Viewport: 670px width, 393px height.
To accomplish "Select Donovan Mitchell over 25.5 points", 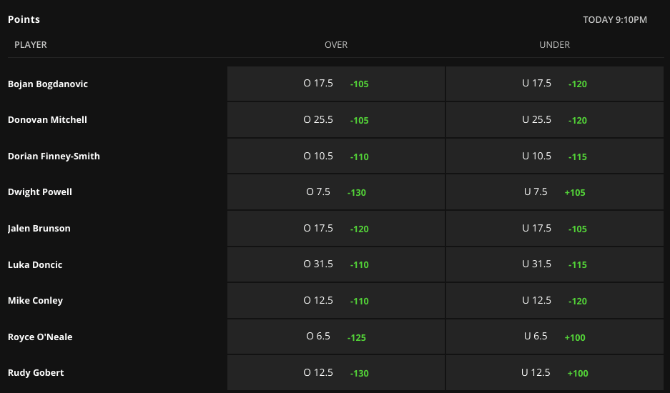I will [336, 120].
